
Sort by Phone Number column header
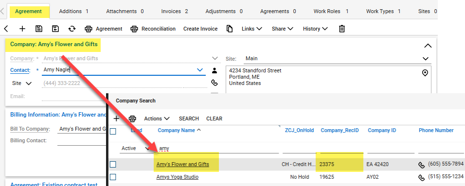pos(436,130)
